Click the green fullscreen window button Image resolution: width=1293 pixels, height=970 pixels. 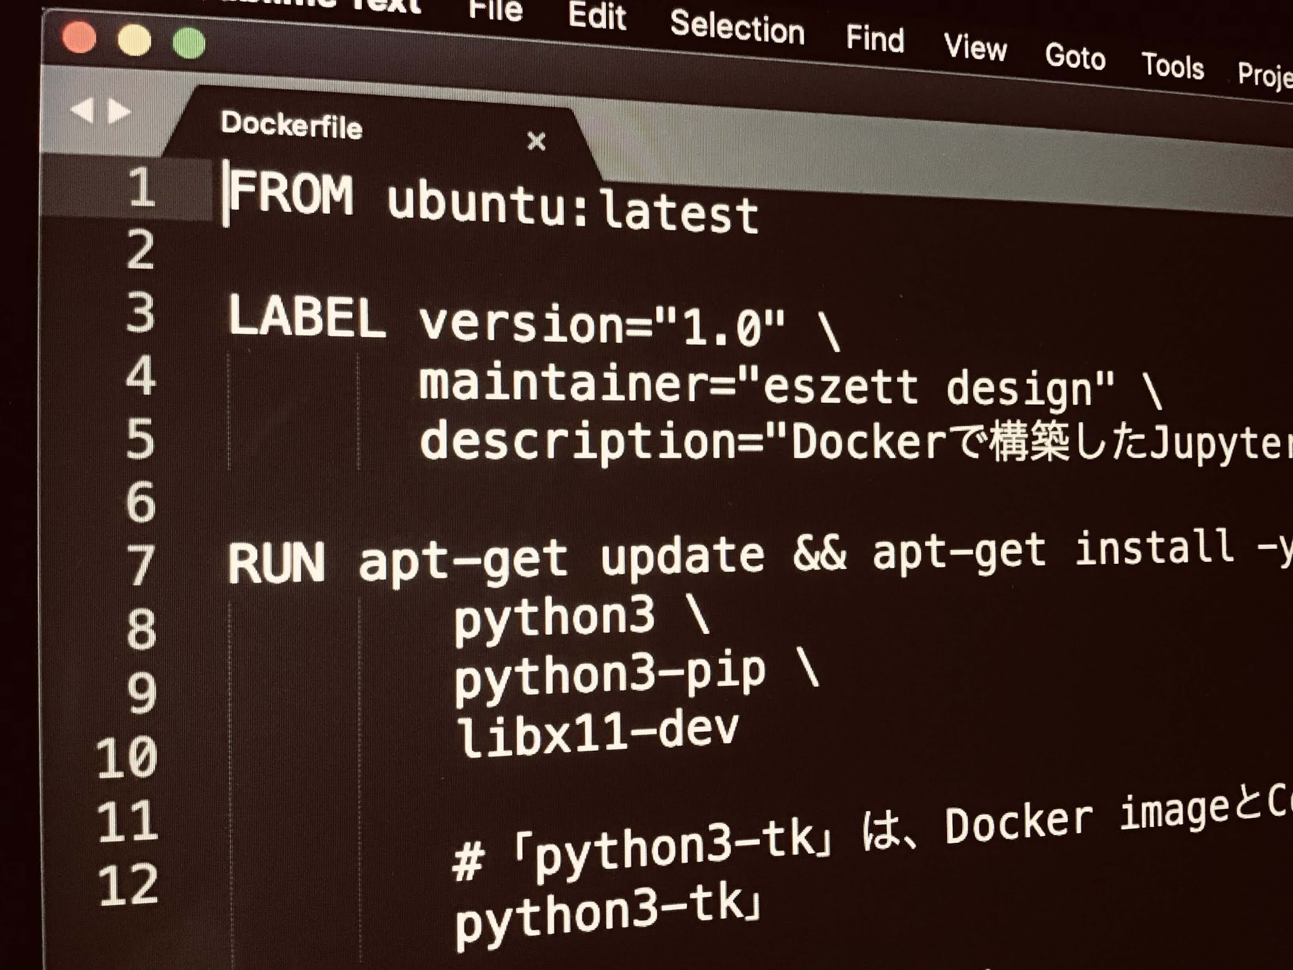189,43
